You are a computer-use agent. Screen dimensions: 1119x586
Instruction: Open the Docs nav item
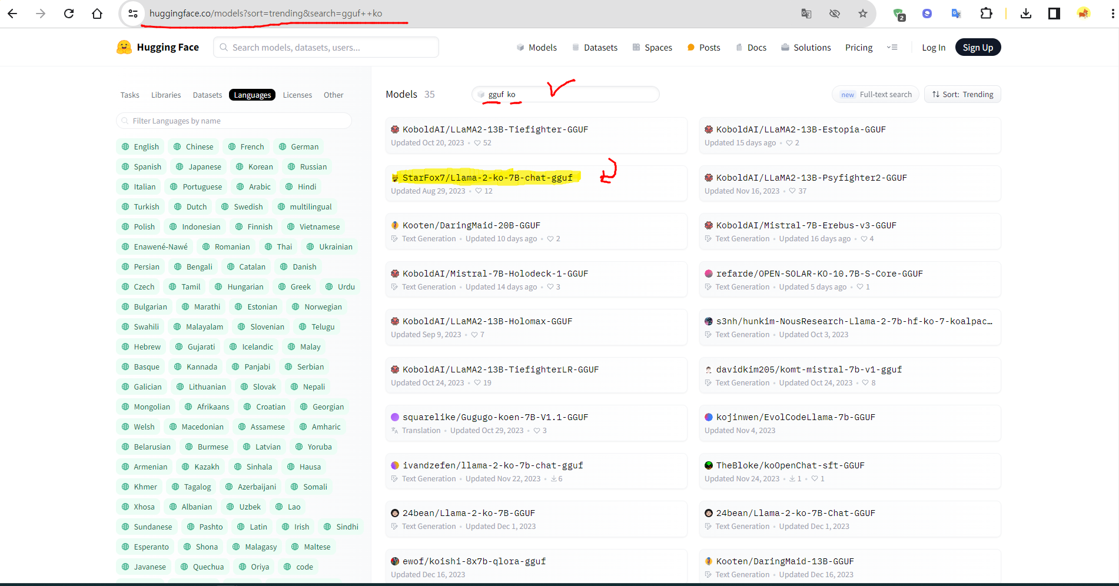click(751, 48)
